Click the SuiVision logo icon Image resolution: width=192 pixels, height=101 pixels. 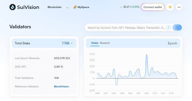pyautogui.click(x=13, y=7)
